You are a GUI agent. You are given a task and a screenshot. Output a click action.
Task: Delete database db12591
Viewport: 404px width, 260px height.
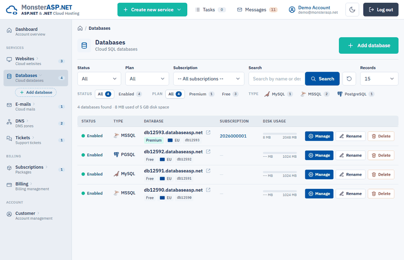pos(381,175)
